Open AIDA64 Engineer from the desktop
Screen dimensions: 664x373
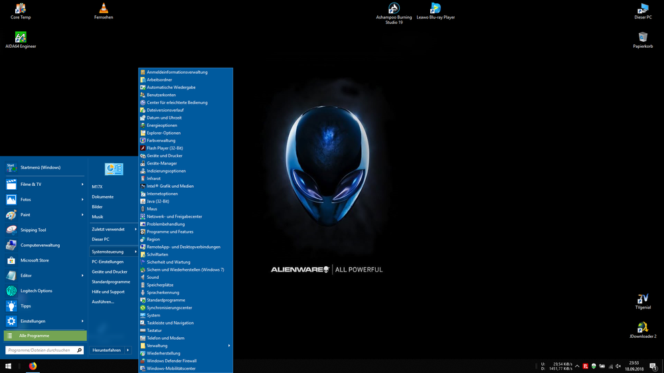pos(21,38)
